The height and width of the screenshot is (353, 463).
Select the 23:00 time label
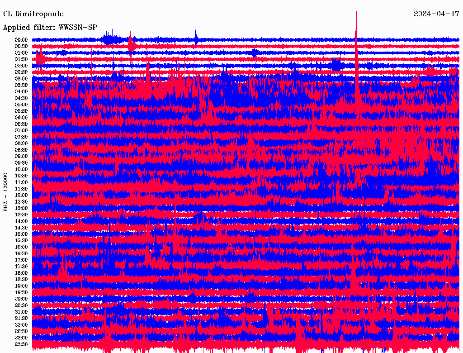pos(21,338)
